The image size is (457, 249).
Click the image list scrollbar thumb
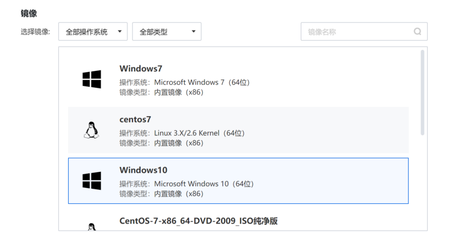click(422, 93)
